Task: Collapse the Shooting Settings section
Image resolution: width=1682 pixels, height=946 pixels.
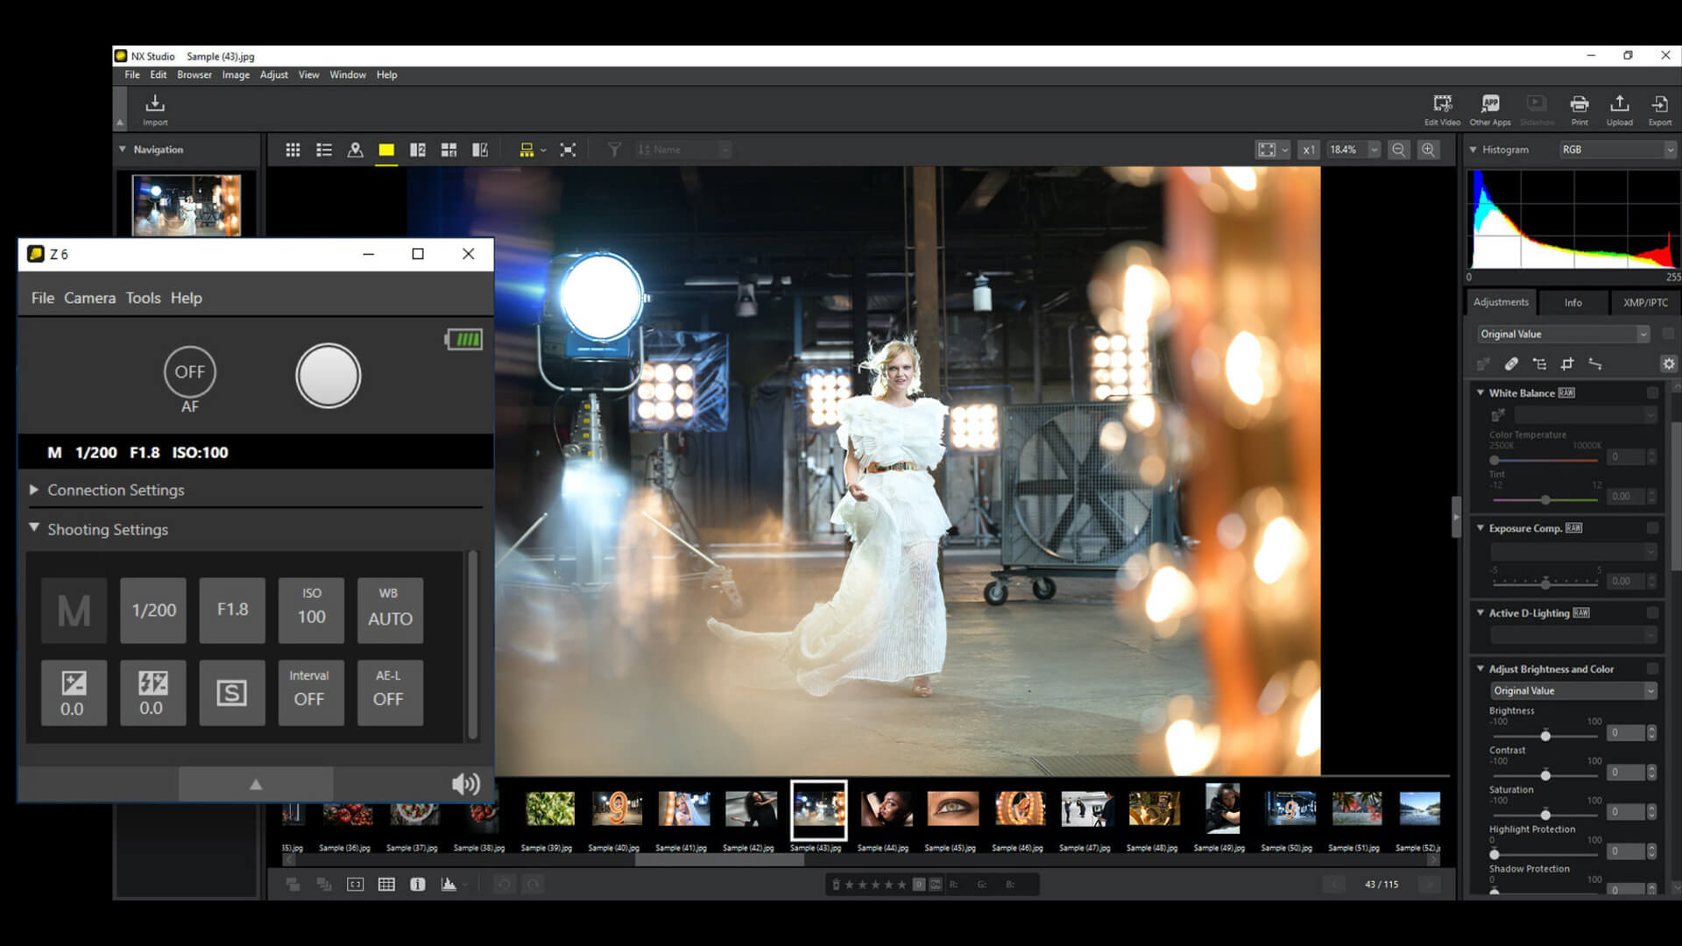Action: [x=34, y=529]
